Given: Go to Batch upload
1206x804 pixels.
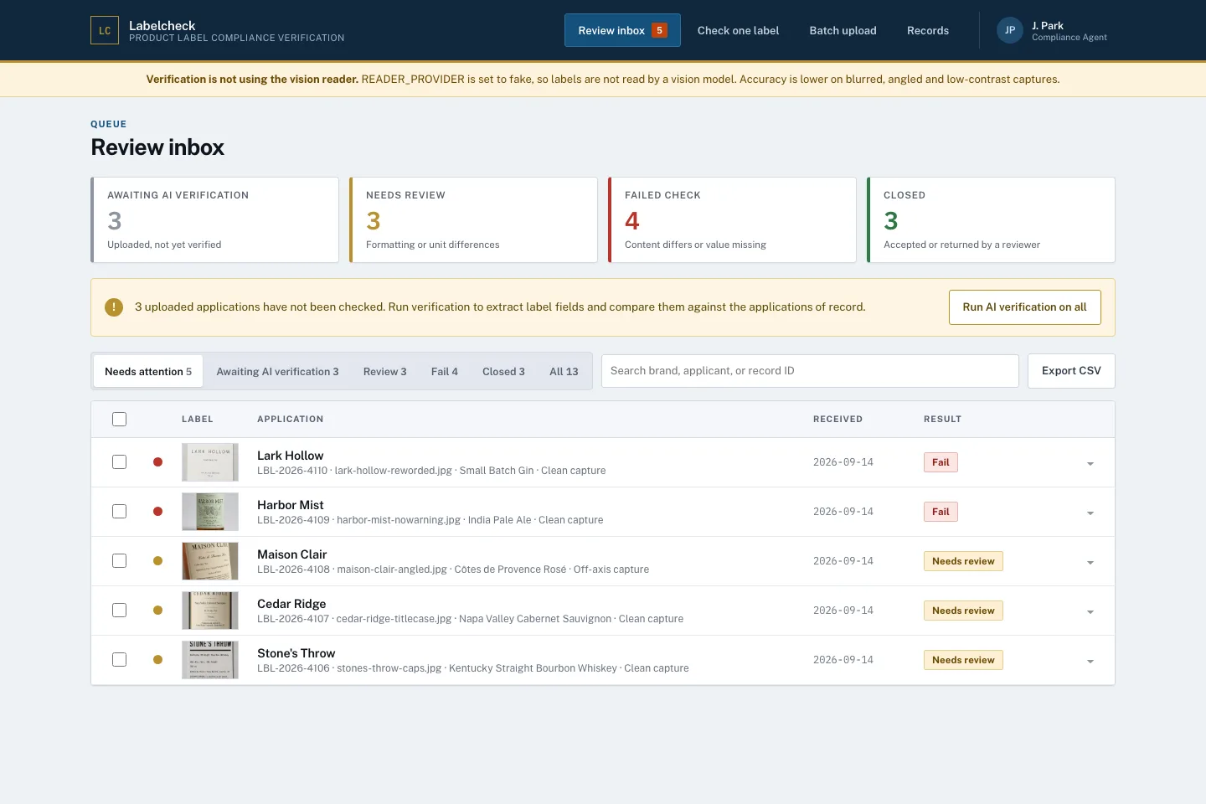Looking at the screenshot, I should click(x=843, y=30).
